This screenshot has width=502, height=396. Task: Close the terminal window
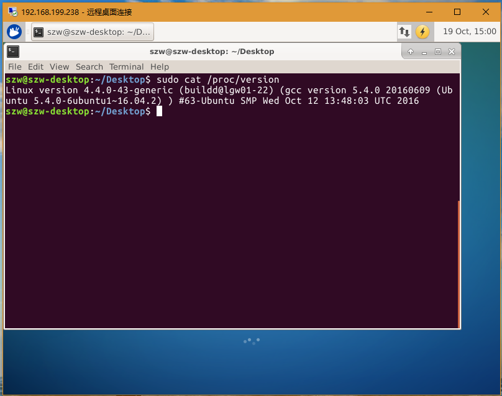point(452,52)
